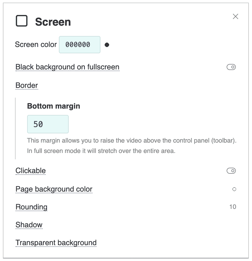The width and height of the screenshot is (252, 261).
Task: Click the Bottom margin heading
Action: 53,106
